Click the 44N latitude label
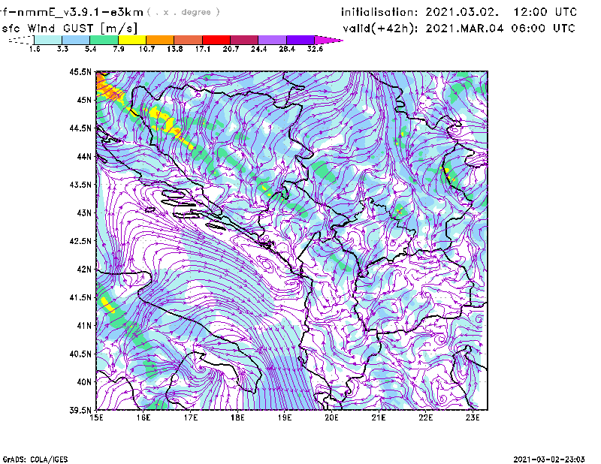Viewport: 601px width, 464px height. (84, 156)
